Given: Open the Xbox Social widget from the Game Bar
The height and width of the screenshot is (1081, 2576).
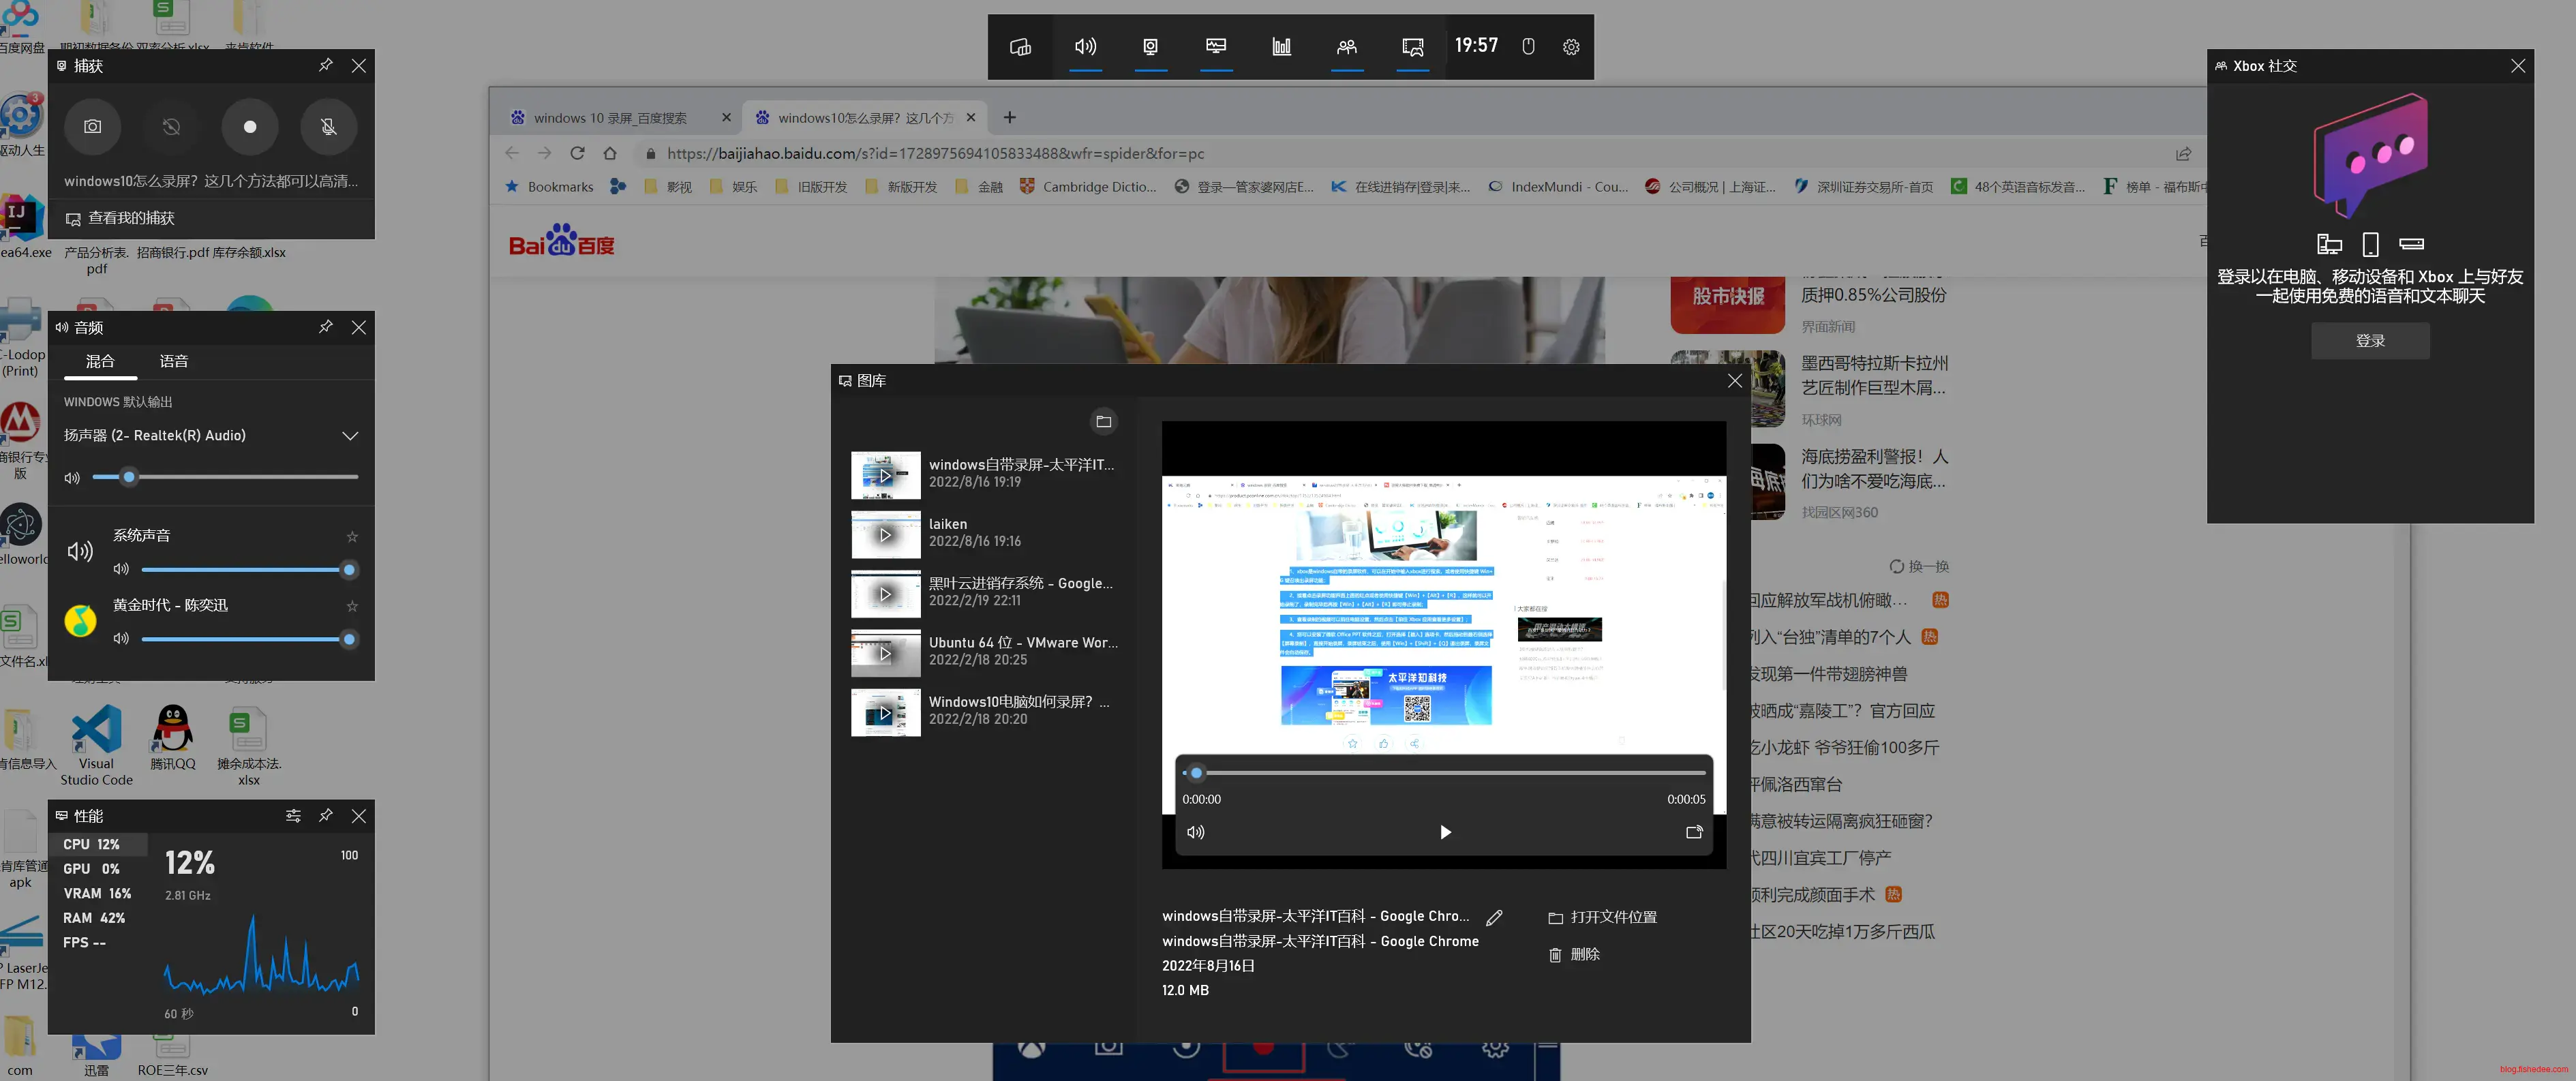Looking at the screenshot, I should pos(1347,47).
